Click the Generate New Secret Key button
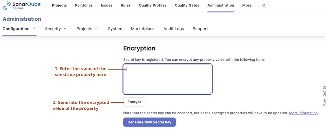The width and height of the screenshot is (332, 131). point(149,122)
